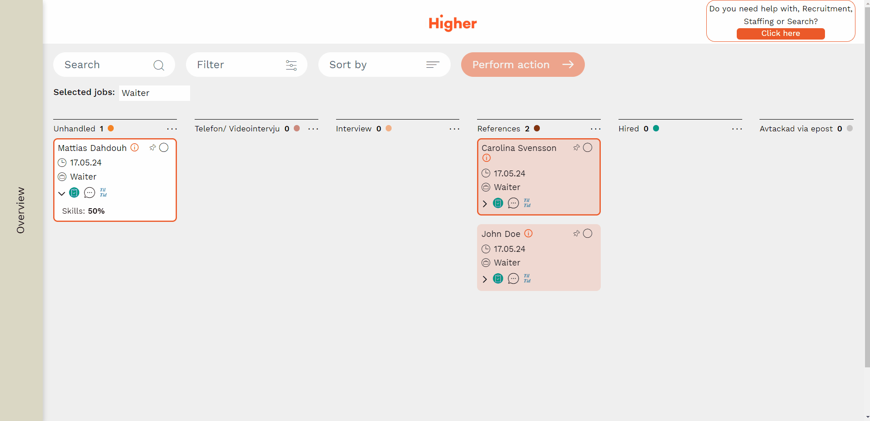Screen dimensions: 870x421
Task: Expand John Doe's card details
Action: (x=485, y=279)
